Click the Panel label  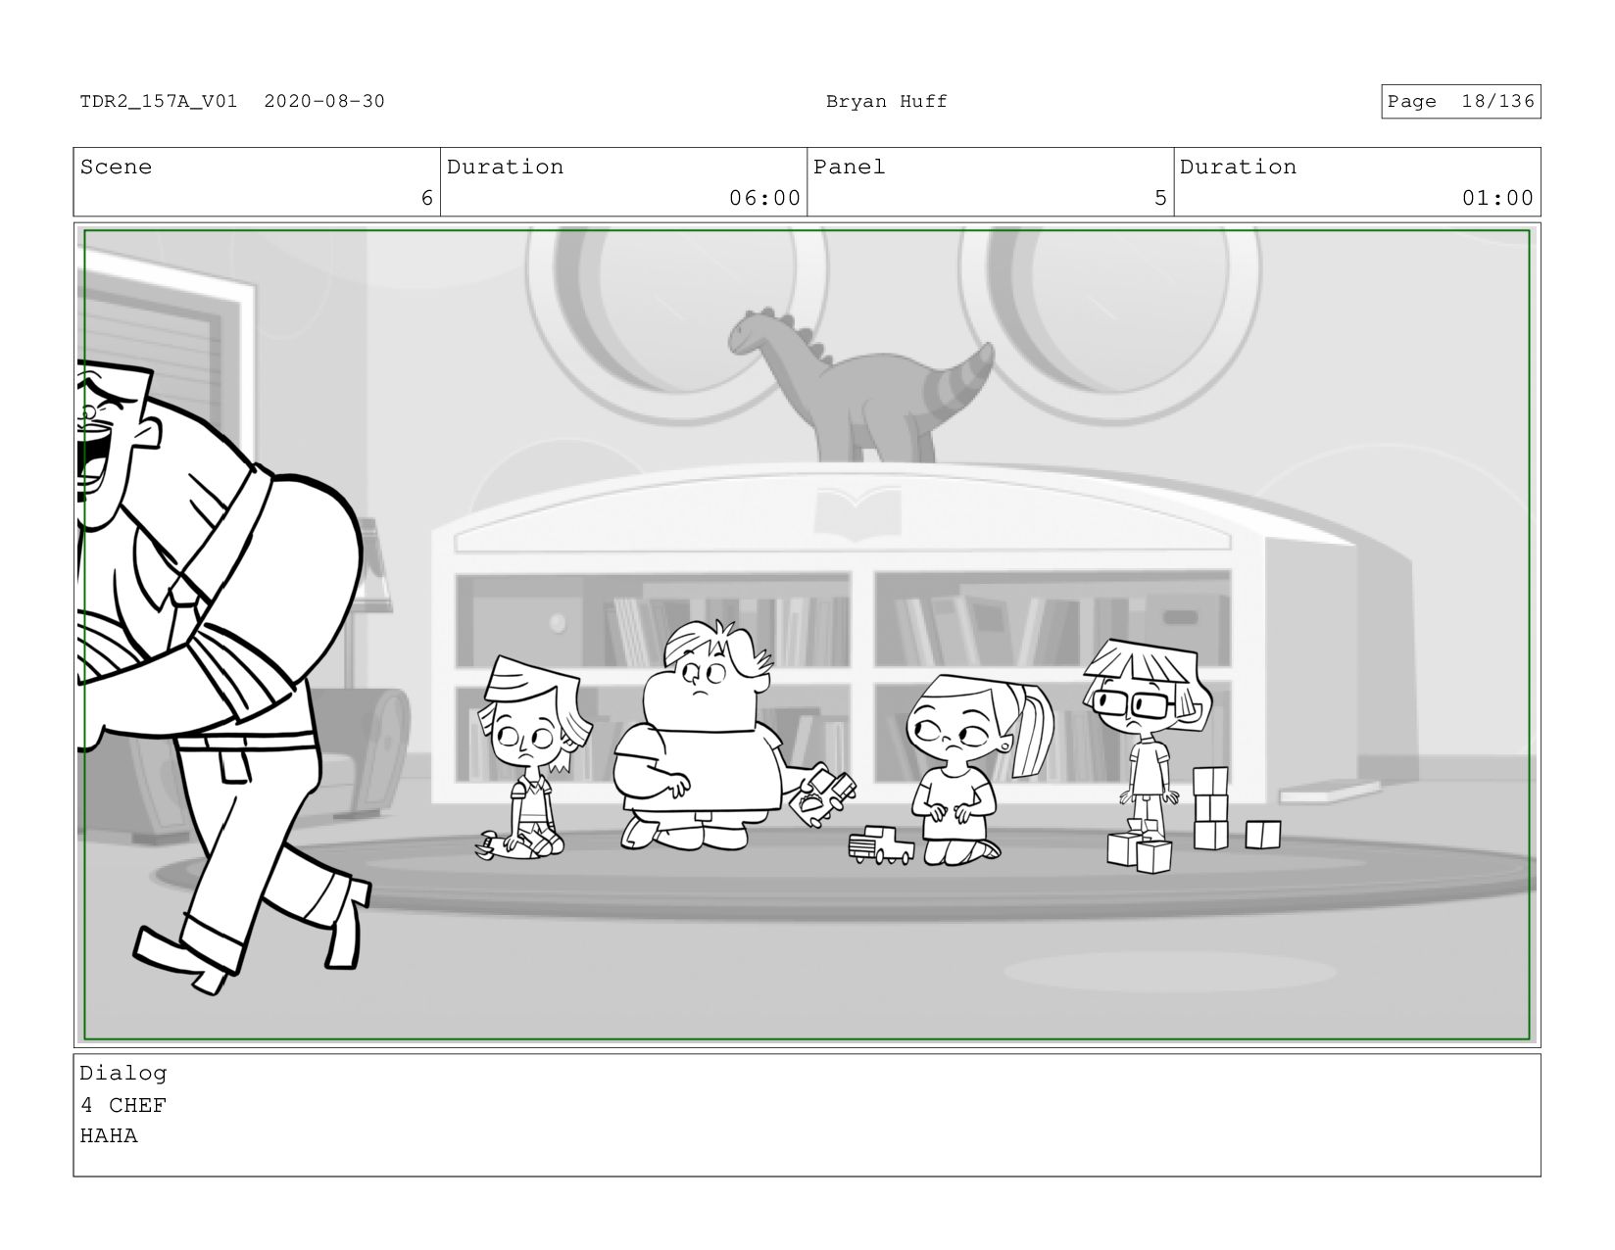pos(849,168)
